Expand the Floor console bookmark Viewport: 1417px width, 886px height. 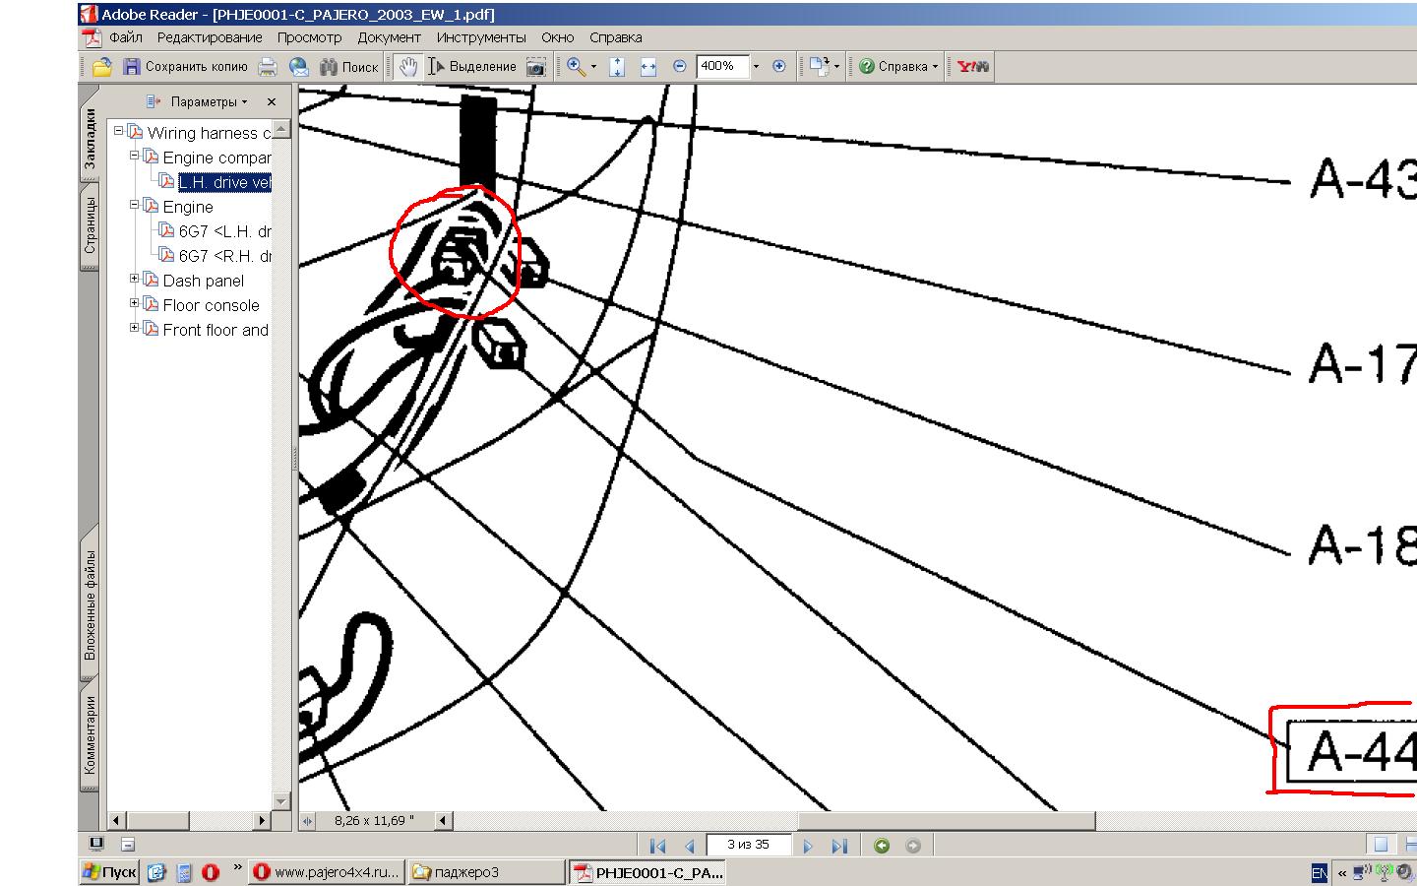(135, 304)
